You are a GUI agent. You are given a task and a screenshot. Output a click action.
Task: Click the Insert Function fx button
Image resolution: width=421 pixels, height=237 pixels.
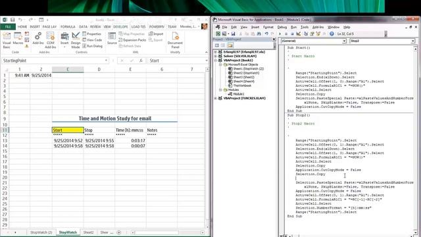141,61
